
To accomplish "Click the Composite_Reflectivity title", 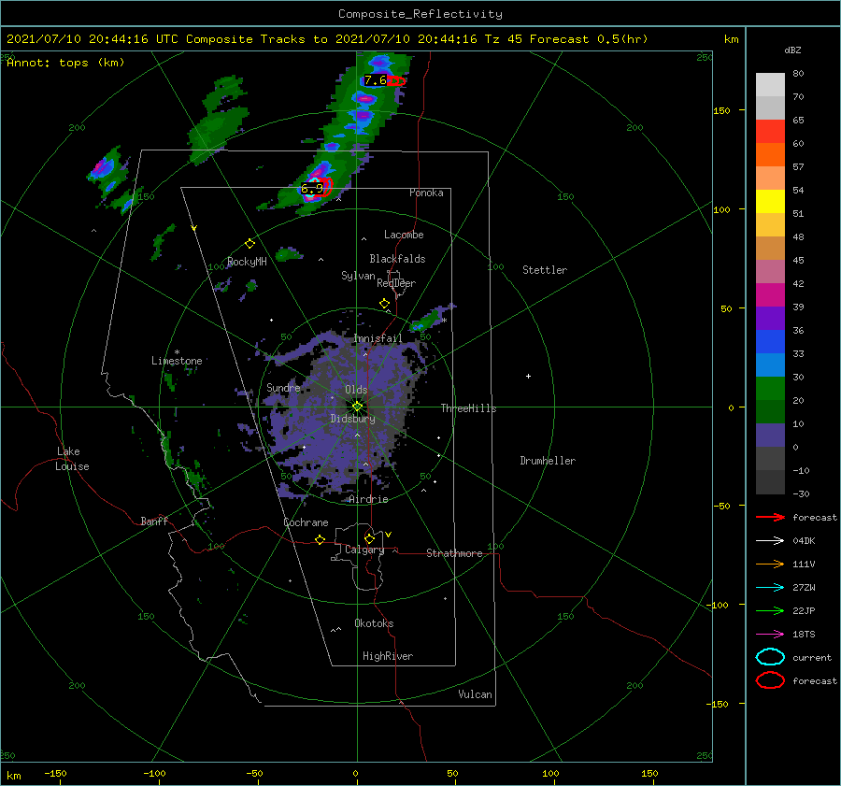I will [x=420, y=13].
